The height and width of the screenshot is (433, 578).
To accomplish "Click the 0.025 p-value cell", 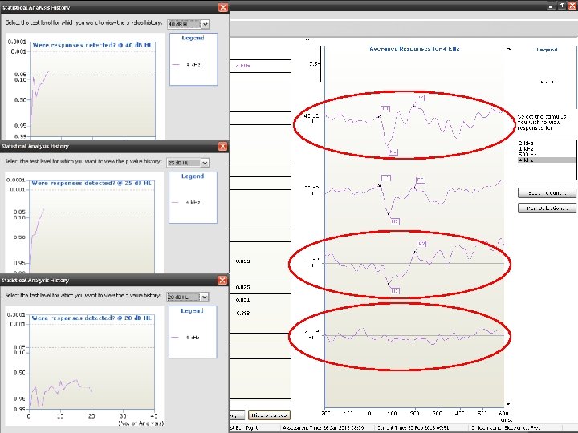I will pos(243,287).
